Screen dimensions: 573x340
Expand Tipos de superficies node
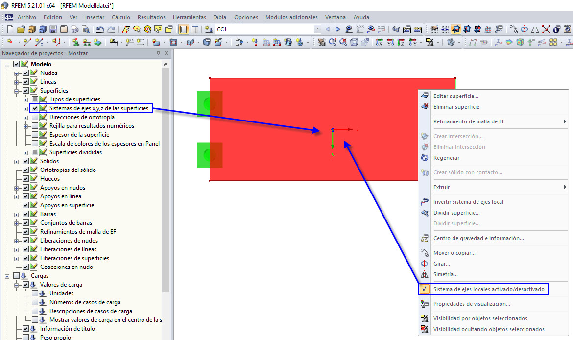tap(25, 99)
